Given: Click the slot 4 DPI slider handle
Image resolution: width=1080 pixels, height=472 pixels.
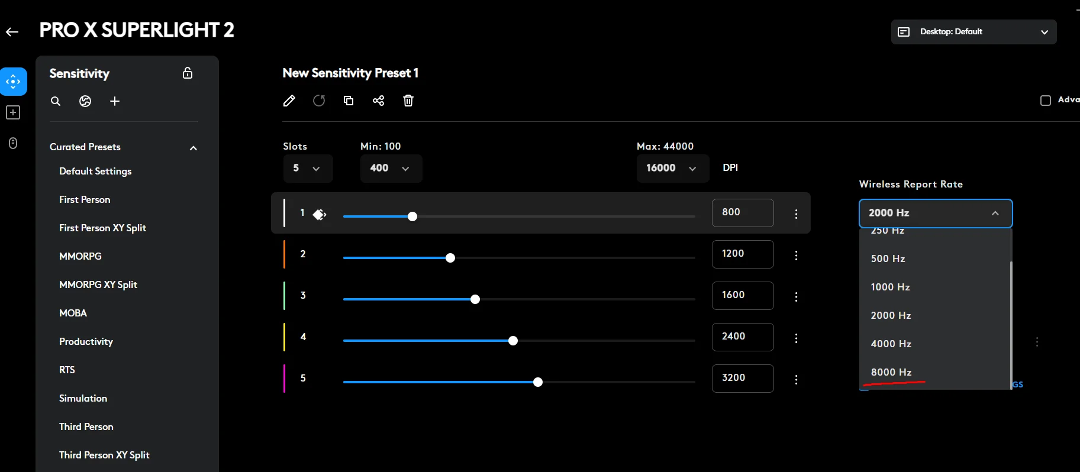Looking at the screenshot, I should [513, 341].
